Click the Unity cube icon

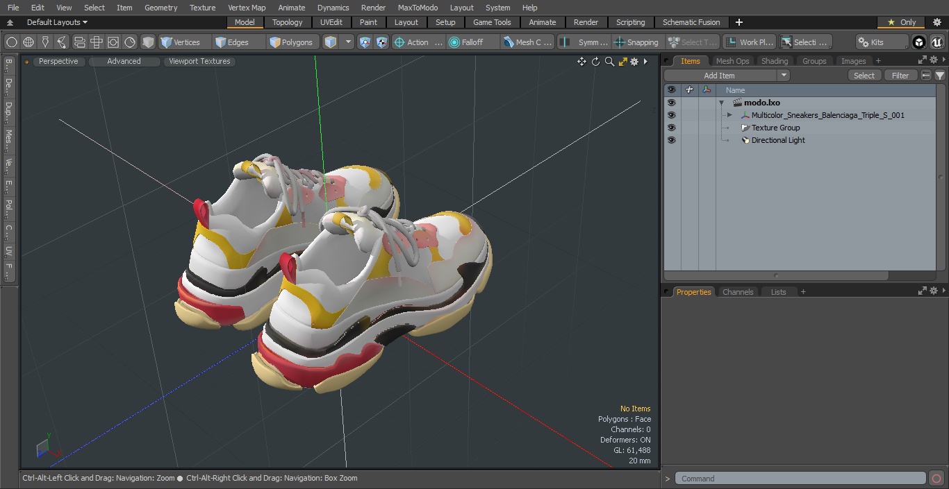pyautogui.click(x=919, y=42)
